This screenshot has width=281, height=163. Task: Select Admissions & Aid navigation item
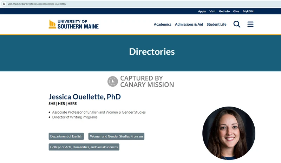(x=189, y=24)
